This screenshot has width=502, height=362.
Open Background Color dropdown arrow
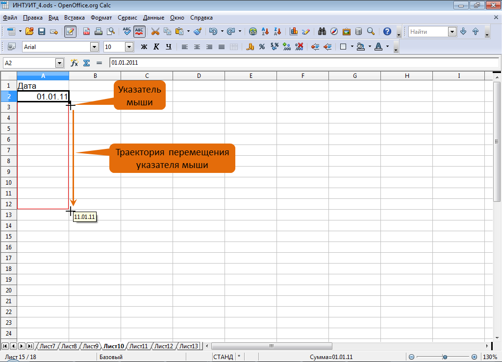[x=370, y=47]
